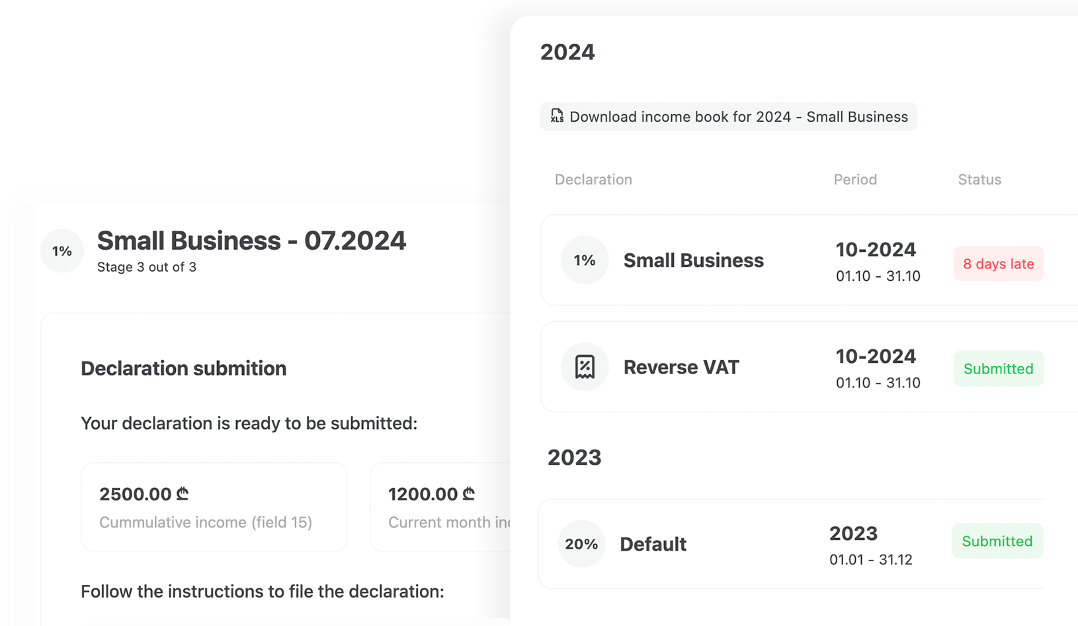Click Submitted status badge for Reverse VAT

pyautogui.click(x=998, y=369)
